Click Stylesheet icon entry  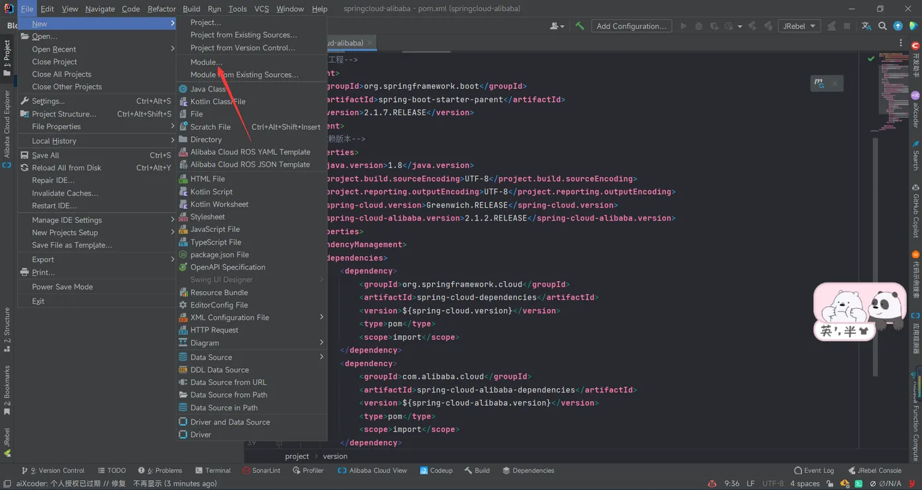click(x=183, y=217)
